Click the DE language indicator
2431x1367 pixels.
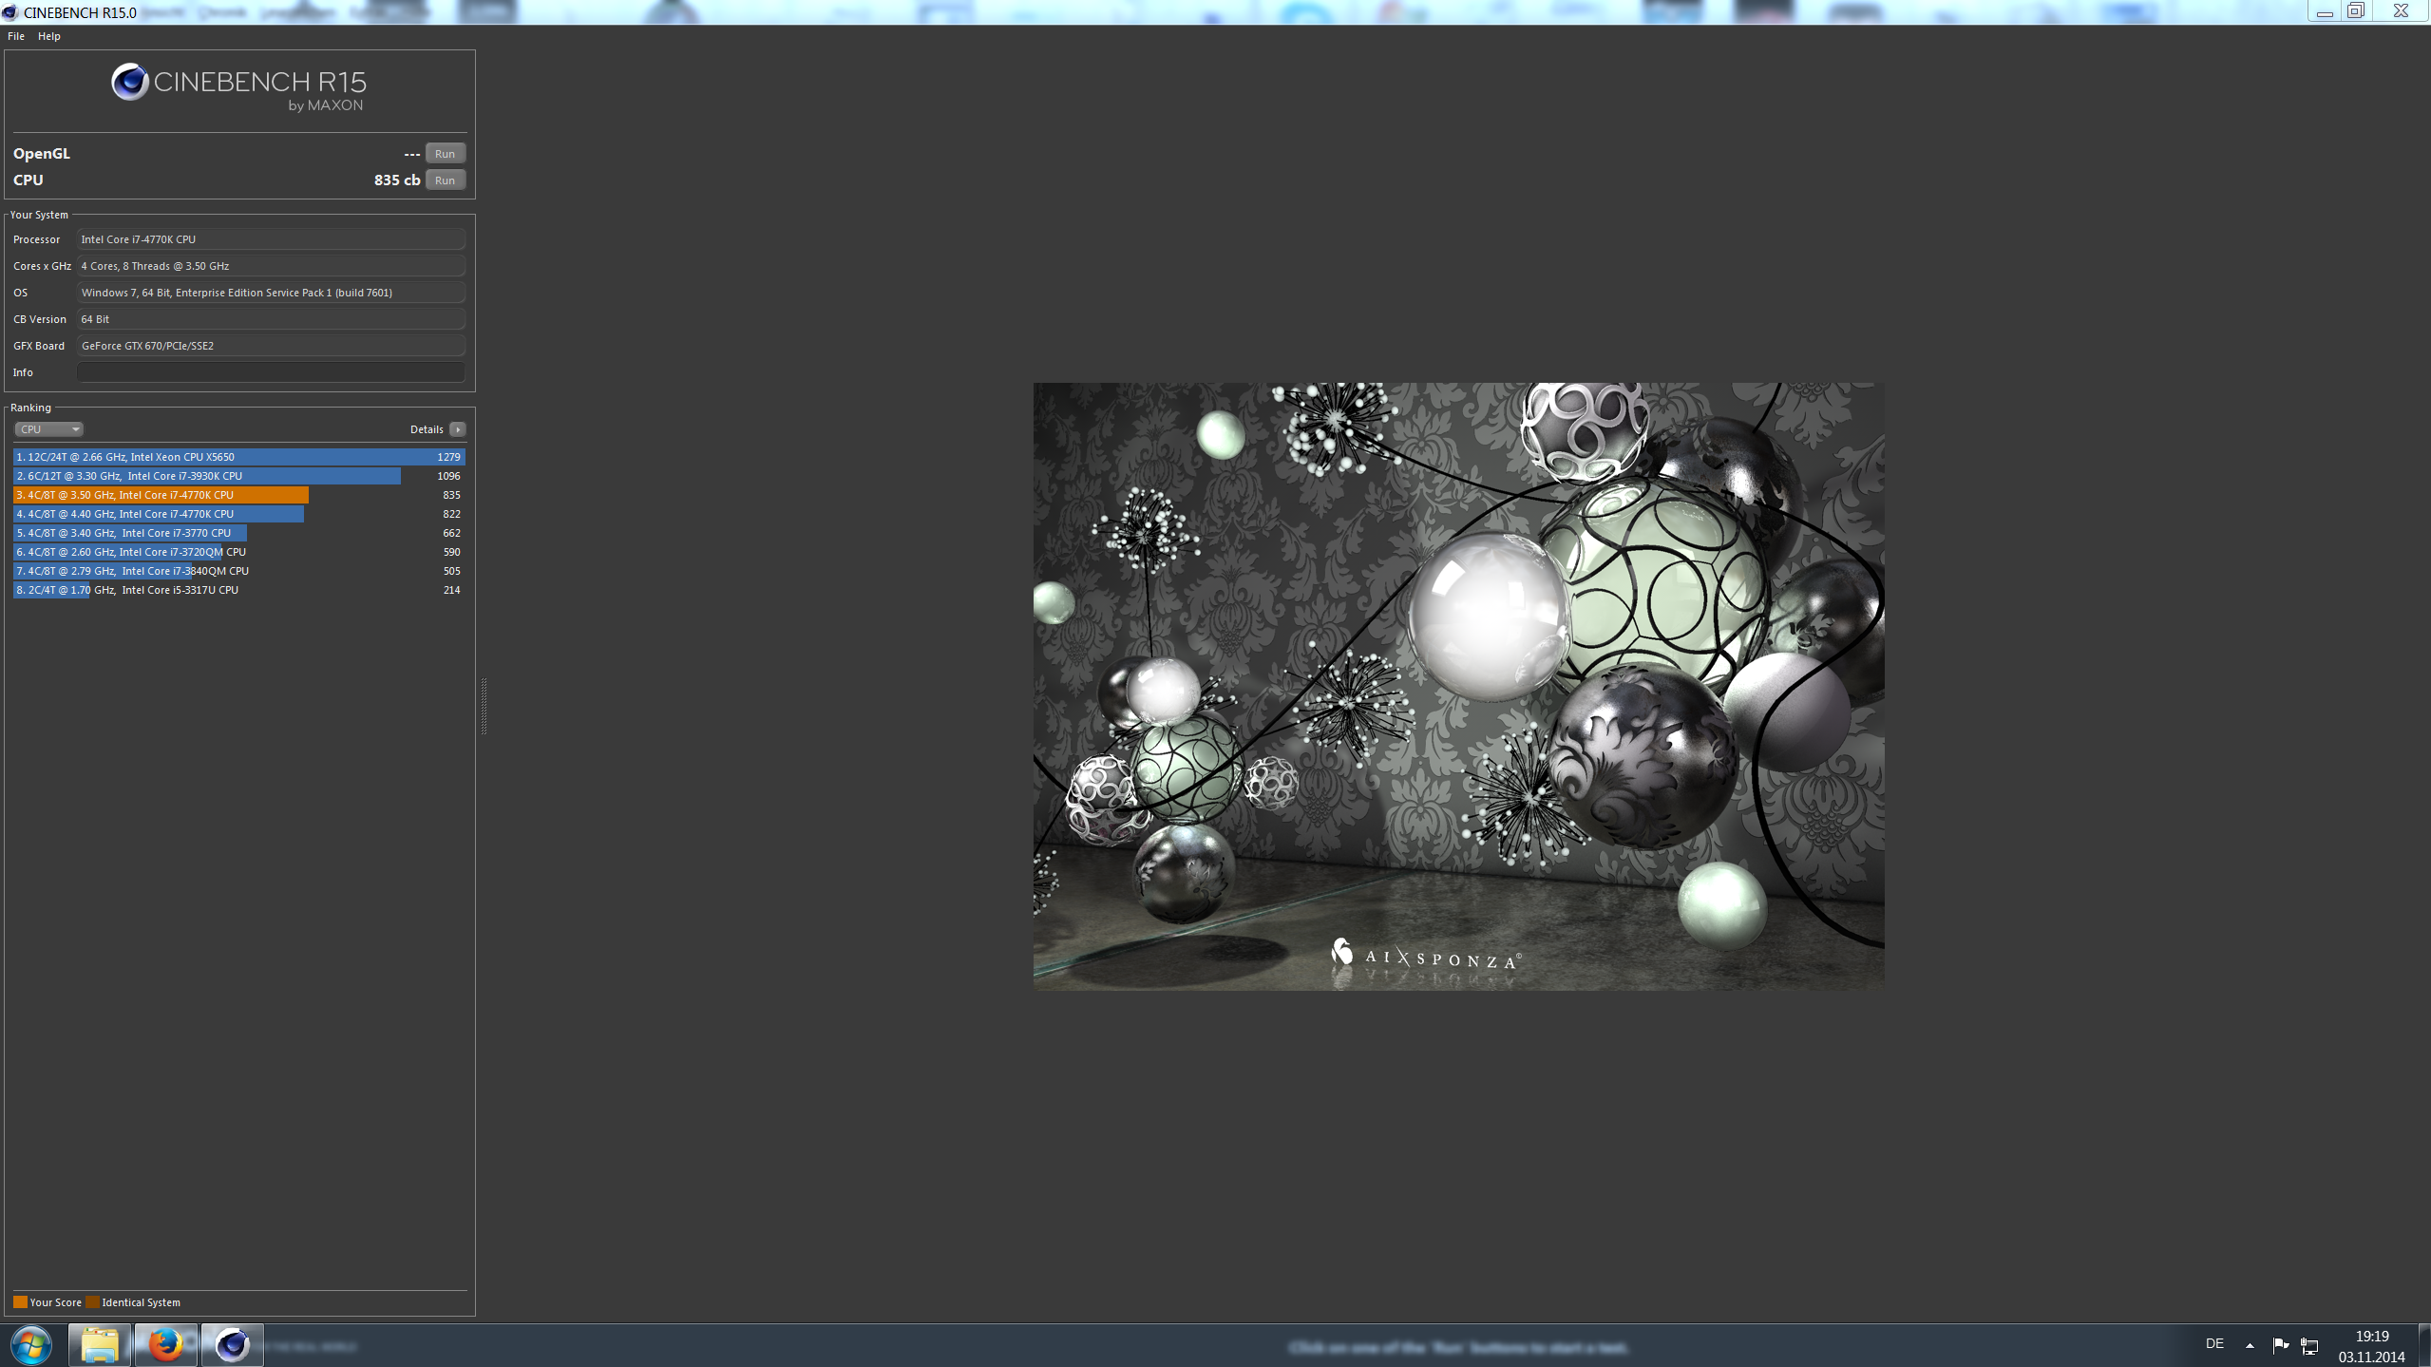(x=2214, y=1344)
